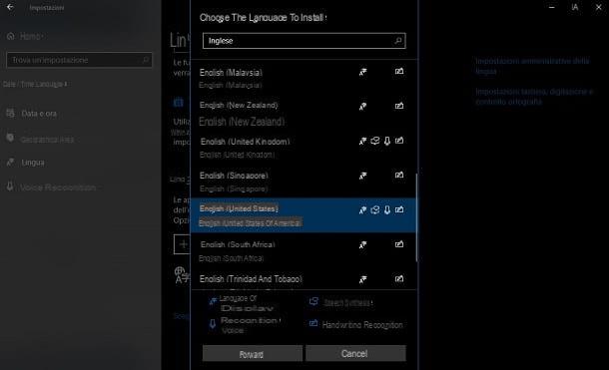This screenshot has height=370, width=609.
Task: Open 'Data e ora' settings page
Action: (39, 114)
